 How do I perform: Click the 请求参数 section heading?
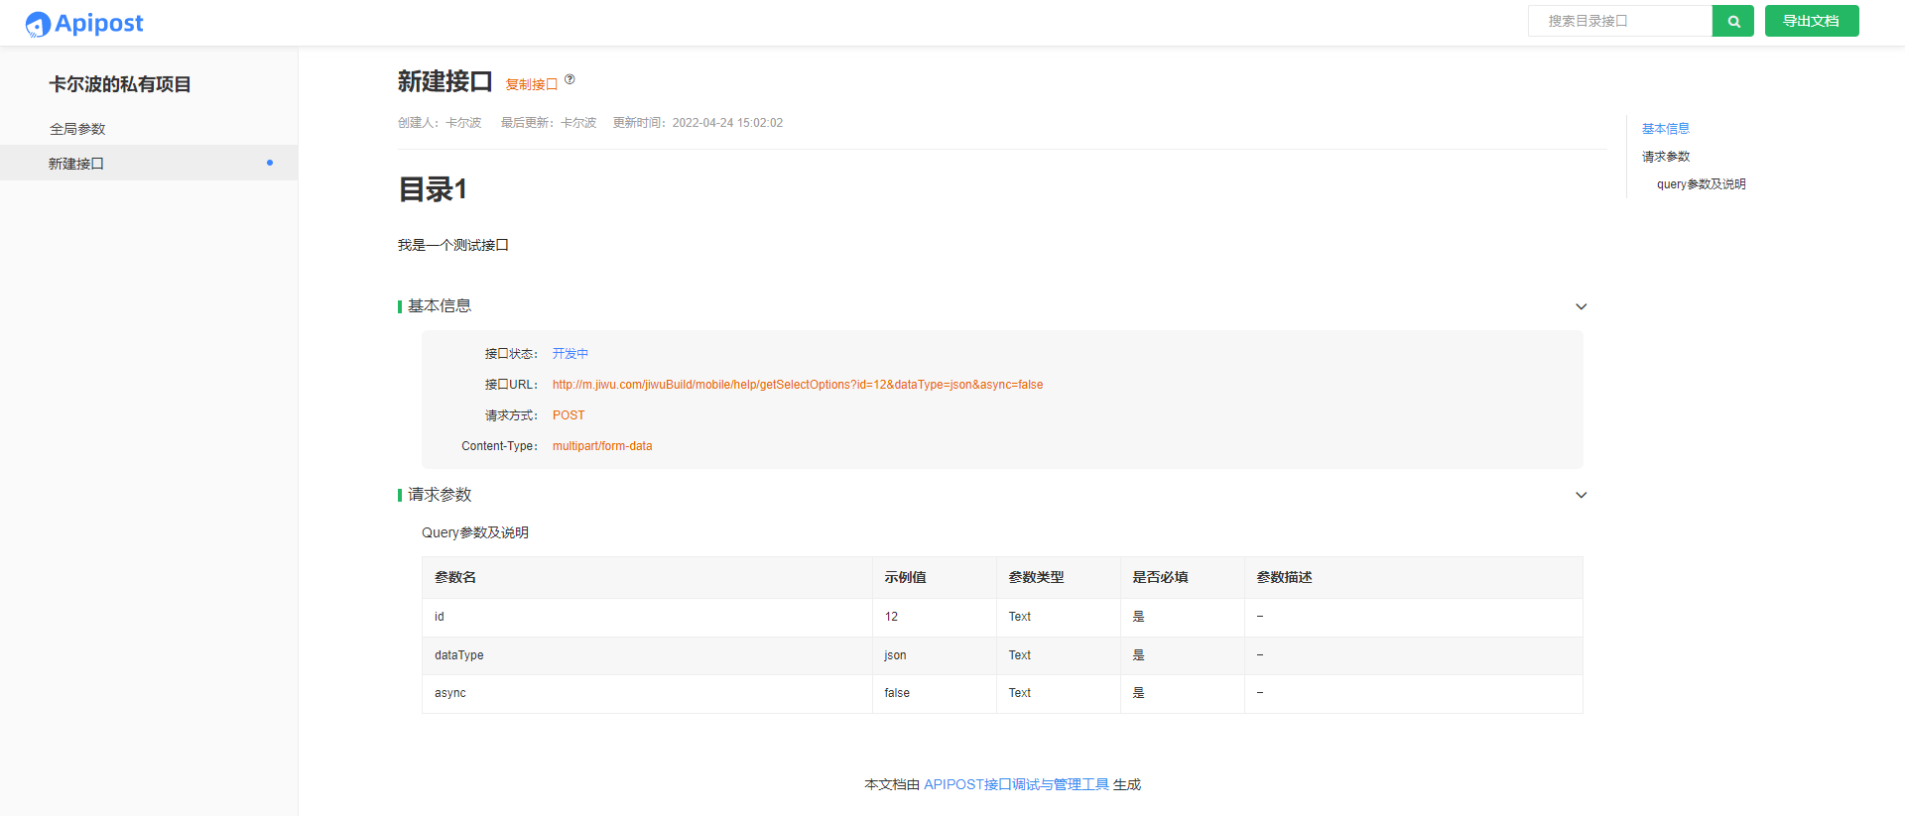(440, 495)
